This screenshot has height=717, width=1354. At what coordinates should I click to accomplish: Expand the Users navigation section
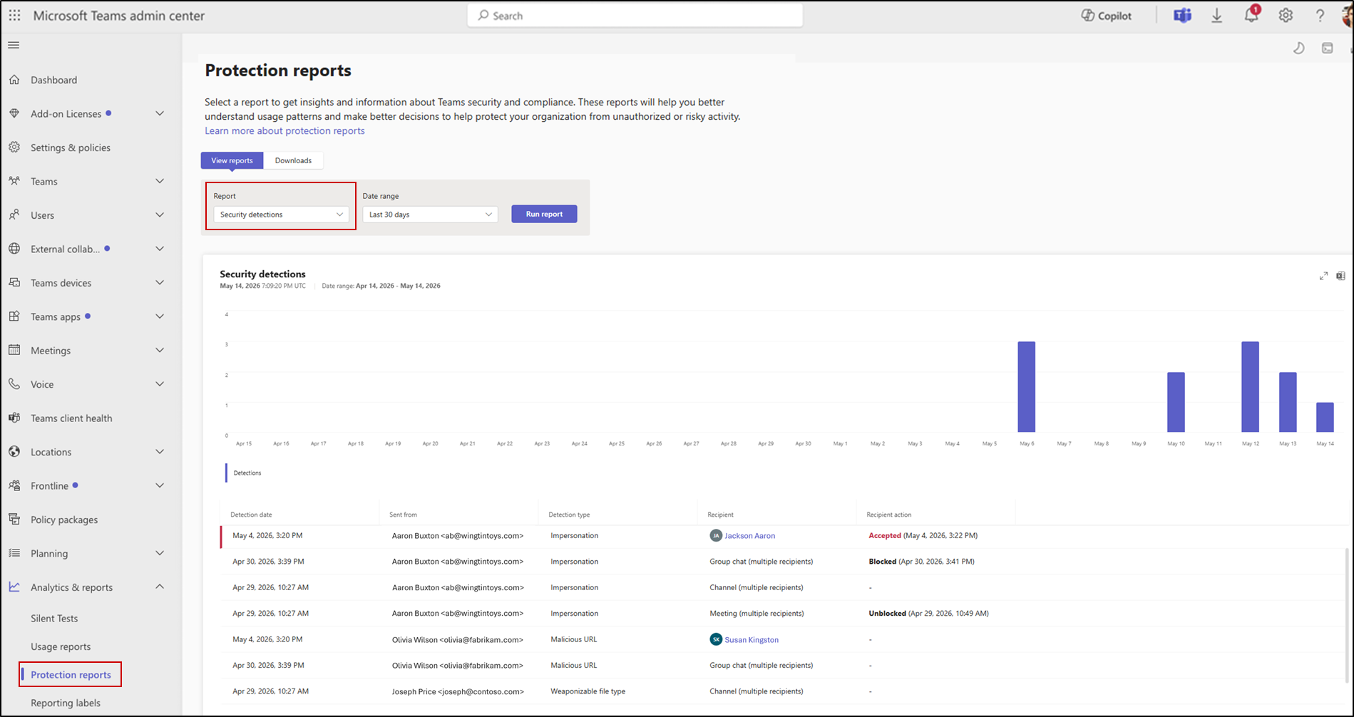tap(160, 215)
